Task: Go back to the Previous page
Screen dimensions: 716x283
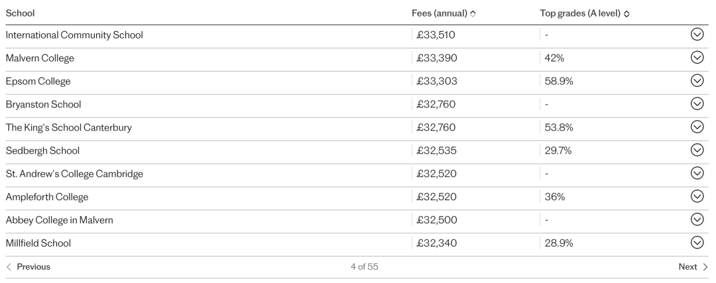Action: (29, 267)
